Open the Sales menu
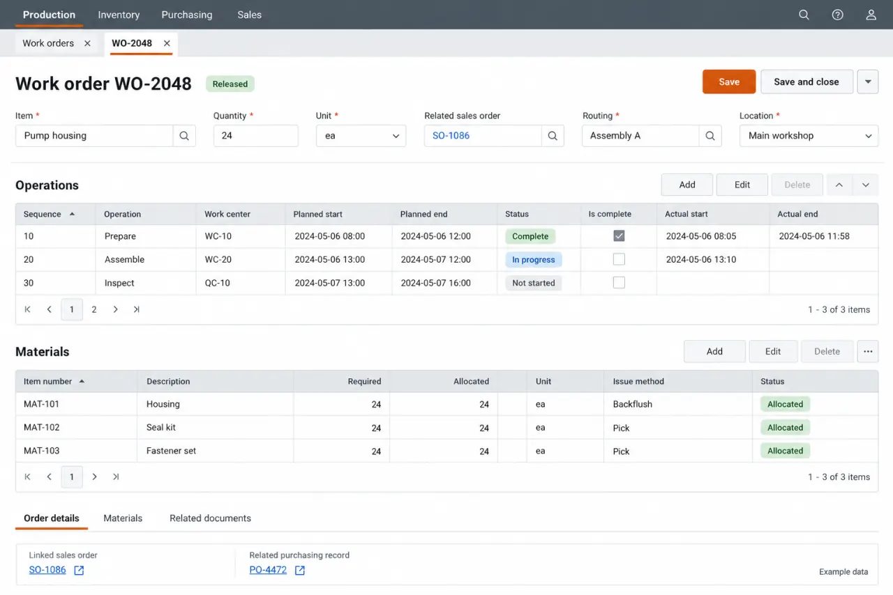Viewport: 893px width, 595px height. pyautogui.click(x=249, y=15)
